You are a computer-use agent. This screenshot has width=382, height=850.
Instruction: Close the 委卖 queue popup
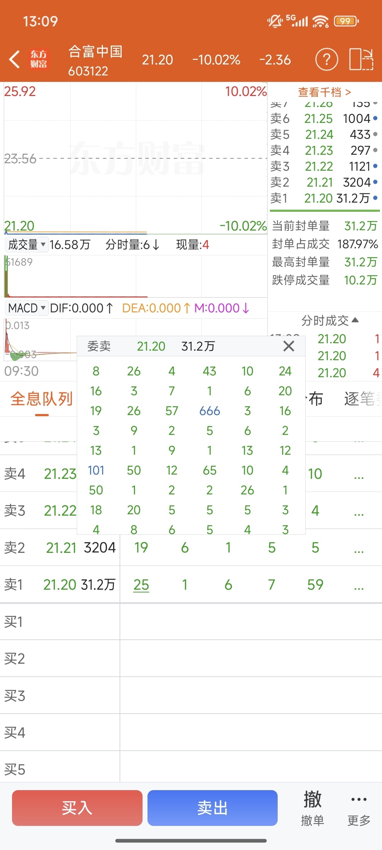(289, 346)
